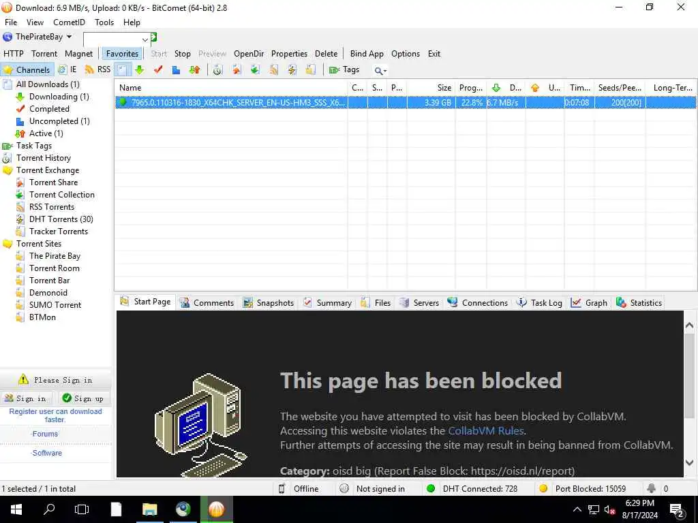The height and width of the screenshot is (523, 698).
Task: Select the All Downloads filter toolbar icon
Action: click(122, 69)
